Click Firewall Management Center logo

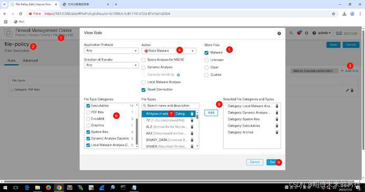pos(8,33)
